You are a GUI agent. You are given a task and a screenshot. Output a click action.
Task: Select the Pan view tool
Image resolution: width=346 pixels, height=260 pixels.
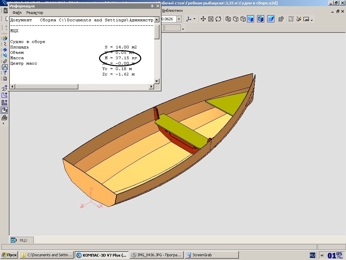point(203,19)
